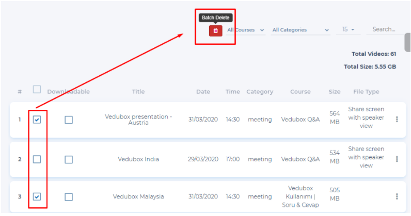Sort by the Title column header
Image resolution: width=411 pixels, height=216 pixels.
138,92
